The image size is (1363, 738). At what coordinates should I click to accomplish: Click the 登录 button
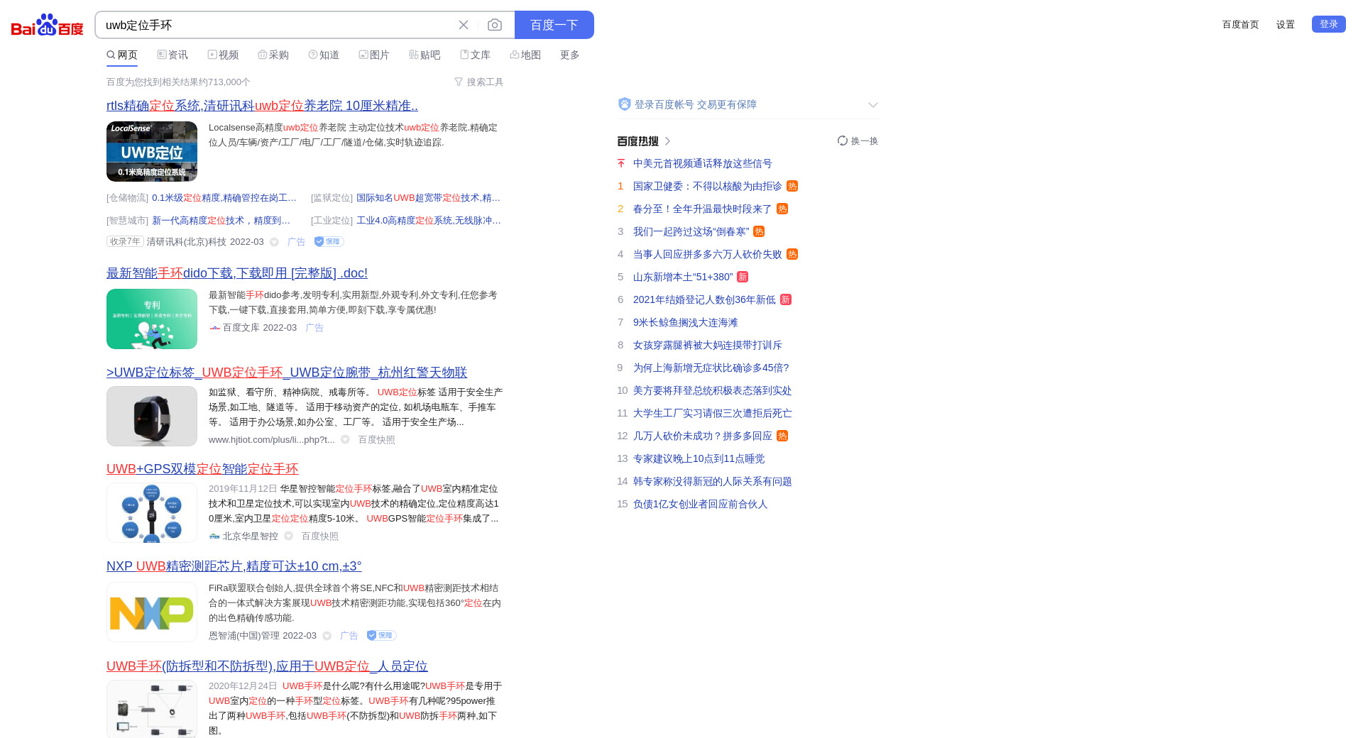pos(1328,24)
